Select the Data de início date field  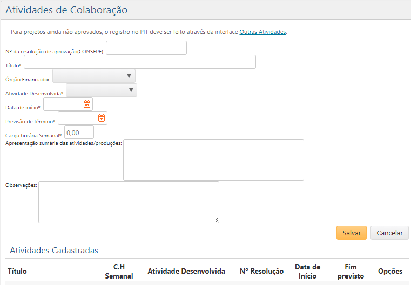63,104
